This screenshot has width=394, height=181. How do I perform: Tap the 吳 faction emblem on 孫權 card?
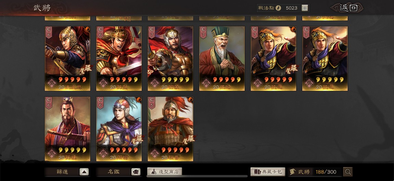tap(51, 152)
